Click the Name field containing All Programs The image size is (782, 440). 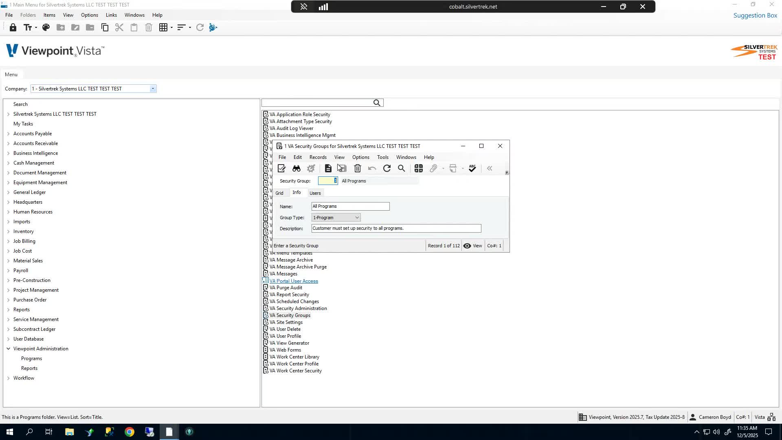click(x=350, y=207)
